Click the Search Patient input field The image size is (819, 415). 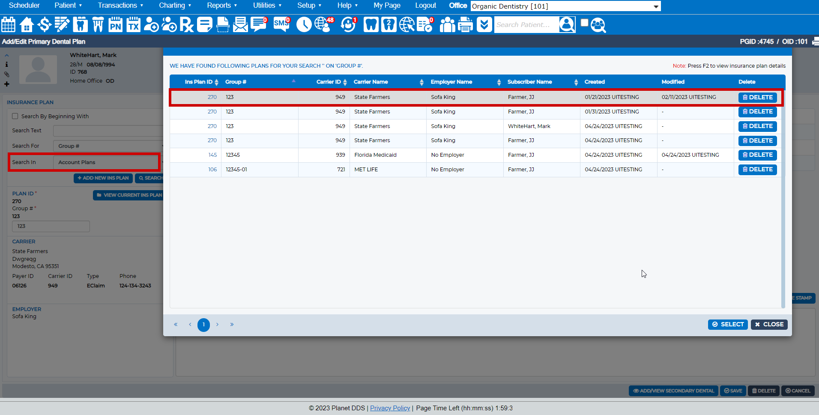click(x=526, y=25)
